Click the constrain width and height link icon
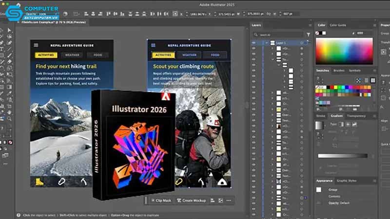 269,14
